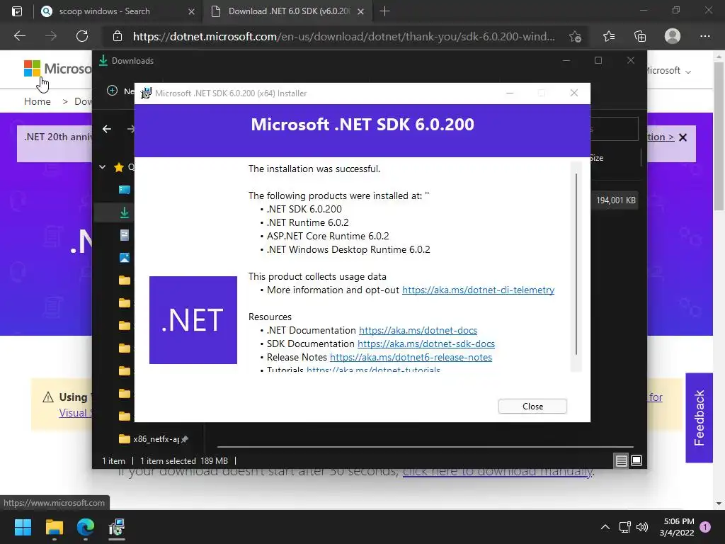Open Edge Collections
The height and width of the screenshot is (544, 725).
(x=640, y=36)
